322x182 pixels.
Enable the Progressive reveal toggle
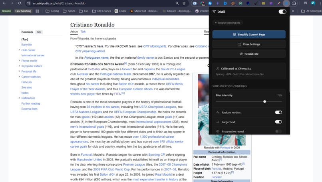[278, 131]
